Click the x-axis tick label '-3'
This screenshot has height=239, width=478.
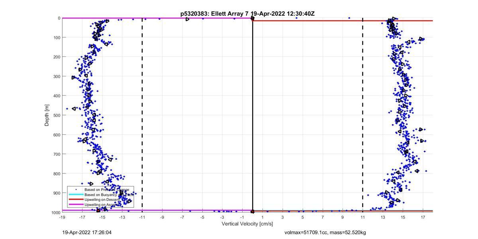tap(222, 218)
